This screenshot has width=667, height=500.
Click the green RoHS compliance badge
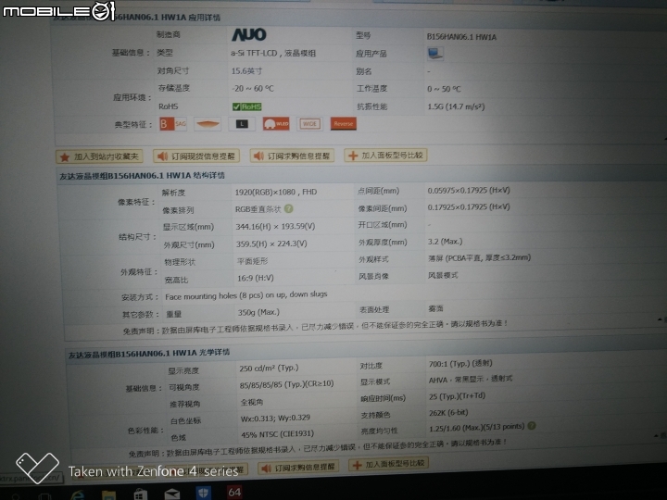tap(247, 106)
